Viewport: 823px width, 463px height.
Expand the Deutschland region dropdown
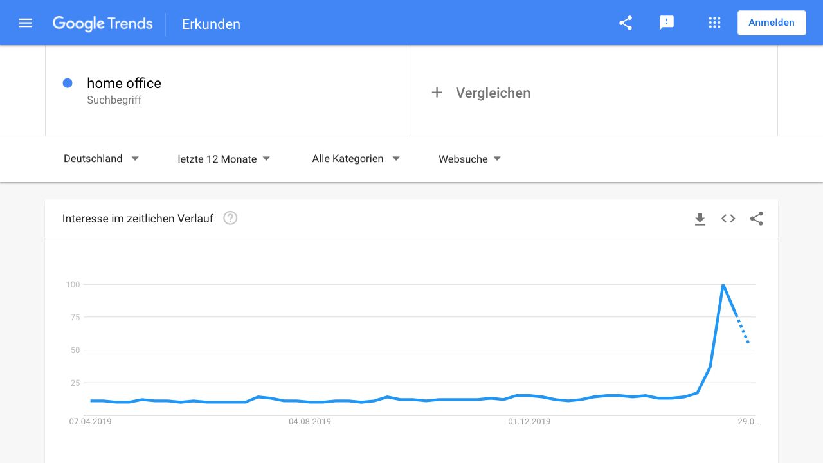click(101, 159)
